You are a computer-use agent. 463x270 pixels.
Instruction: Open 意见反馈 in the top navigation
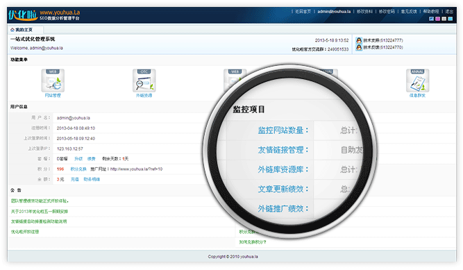click(x=409, y=12)
